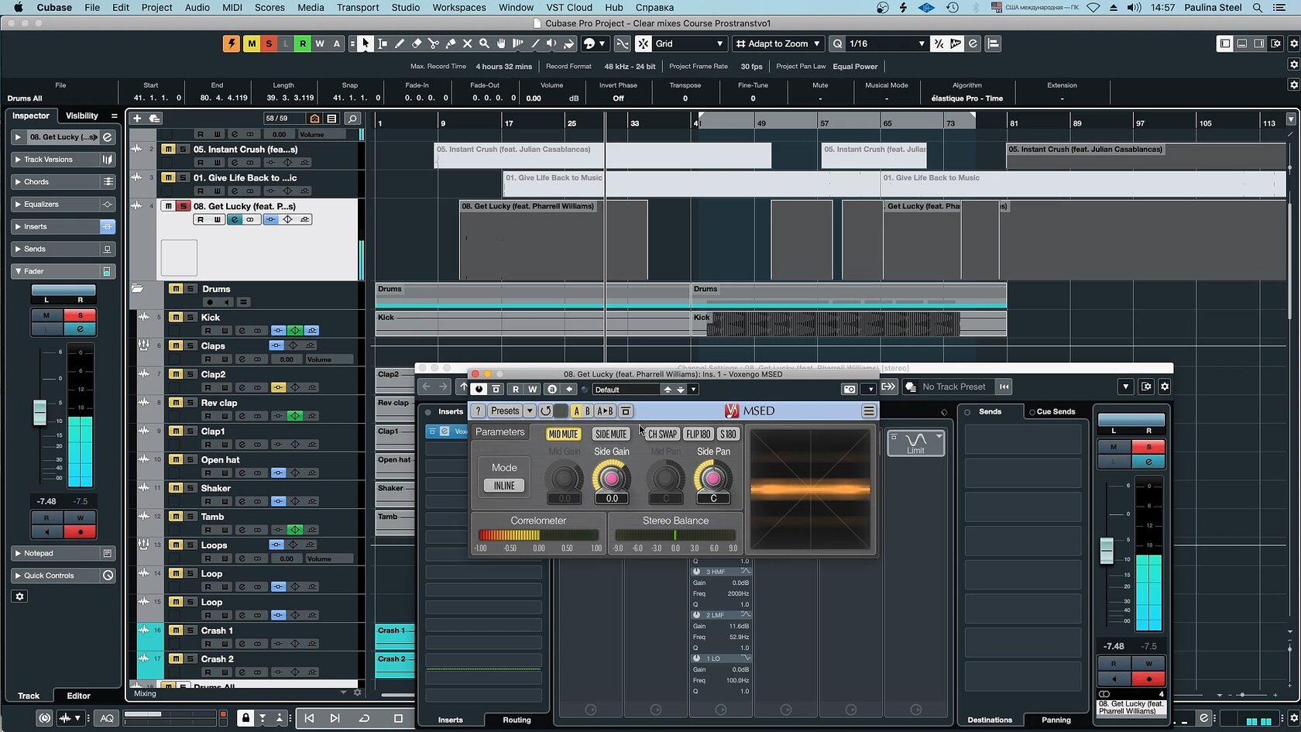Select the Mute X tool

coord(468,44)
